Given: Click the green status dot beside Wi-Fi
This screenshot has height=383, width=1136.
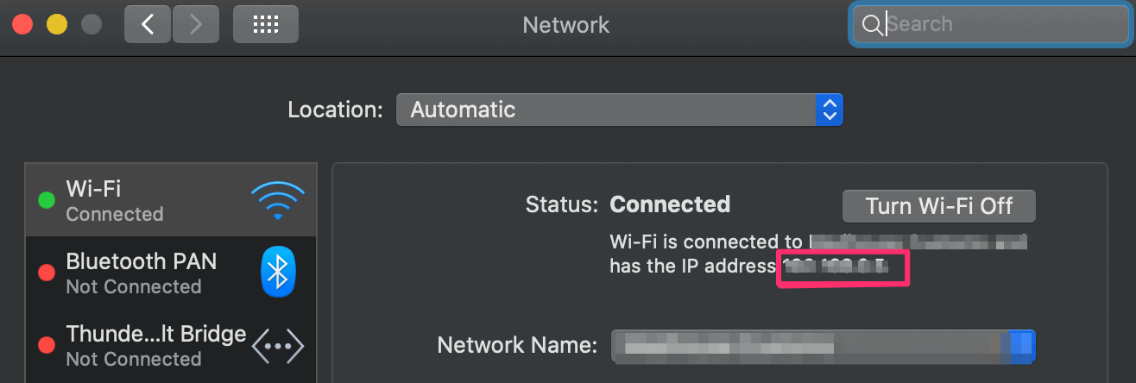Looking at the screenshot, I should [x=47, y=201].
